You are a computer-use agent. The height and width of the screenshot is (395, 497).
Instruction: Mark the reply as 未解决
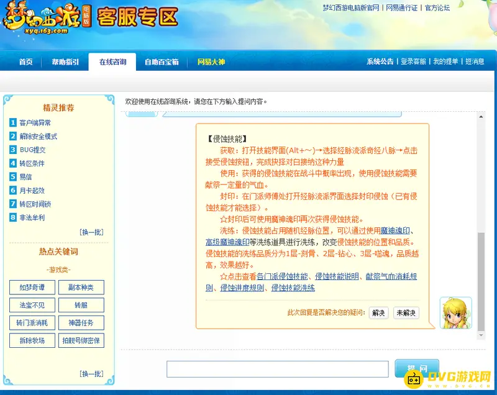click(x=406, y=313)
